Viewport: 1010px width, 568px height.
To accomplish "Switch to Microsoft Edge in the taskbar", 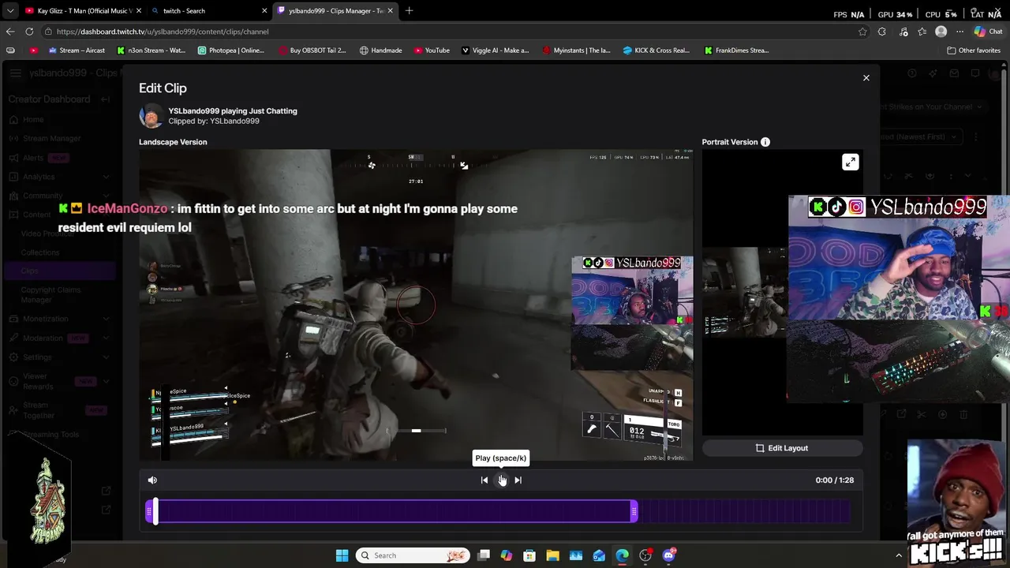I will [623, 555].
